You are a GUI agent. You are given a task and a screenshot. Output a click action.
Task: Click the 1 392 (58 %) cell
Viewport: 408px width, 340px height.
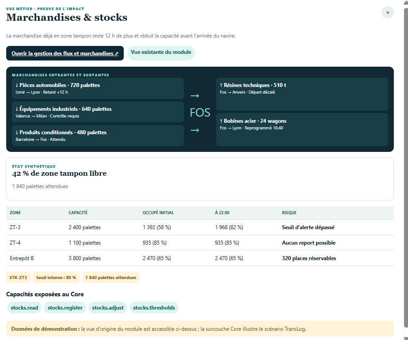tap(156, 227)
